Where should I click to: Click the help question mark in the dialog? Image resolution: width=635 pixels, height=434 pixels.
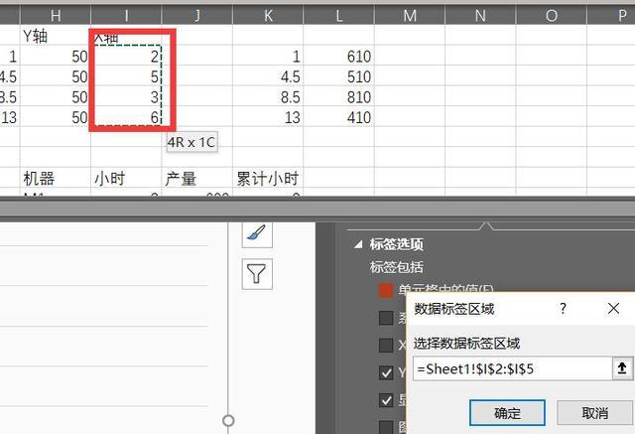563,309
